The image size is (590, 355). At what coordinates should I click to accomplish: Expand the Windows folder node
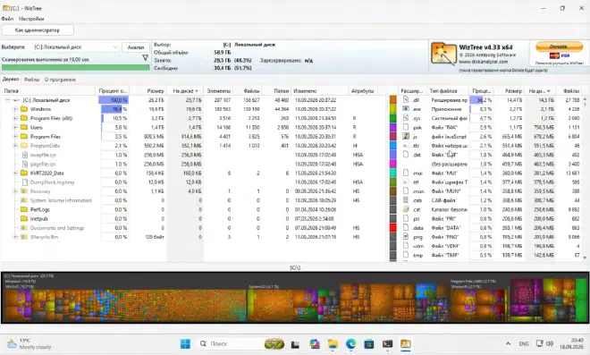[15, 109]
